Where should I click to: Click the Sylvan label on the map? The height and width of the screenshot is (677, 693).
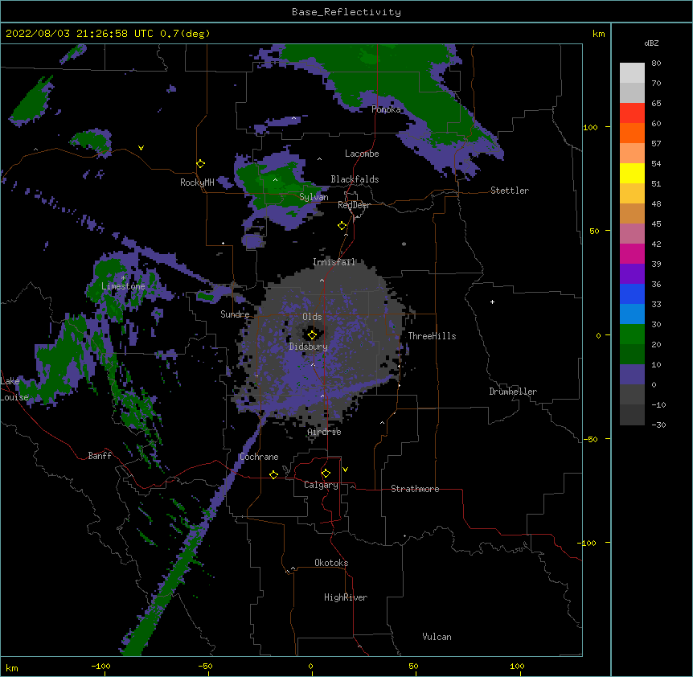click(x=314, y=197)
